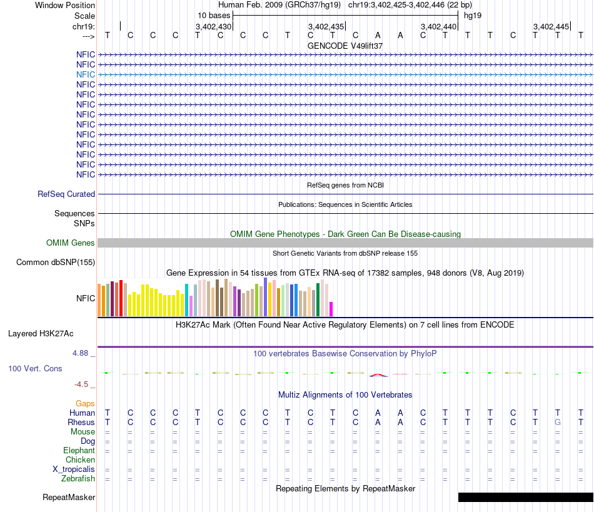This screenshot has width=594, height=512.
Task: Click the RefSeq genes from NCBI title
Action: click(346, 185)
